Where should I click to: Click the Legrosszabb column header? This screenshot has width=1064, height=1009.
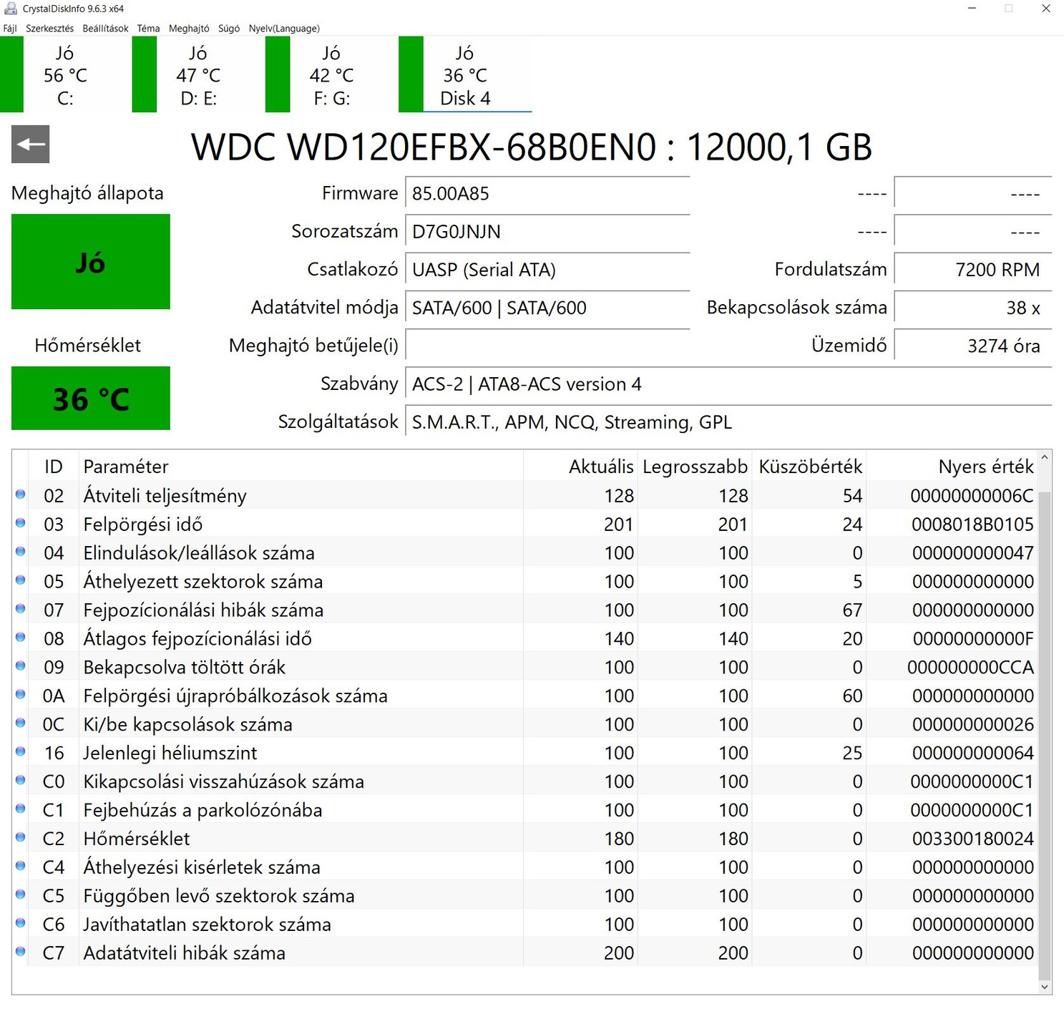point(695,467)
